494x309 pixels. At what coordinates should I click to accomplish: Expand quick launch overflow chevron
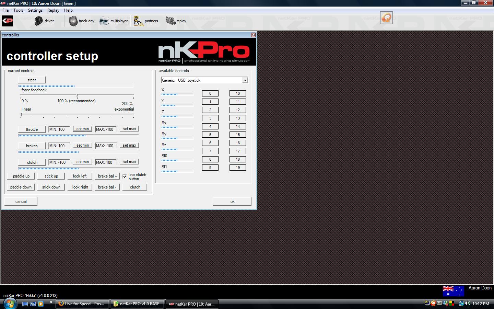[51, 302]
